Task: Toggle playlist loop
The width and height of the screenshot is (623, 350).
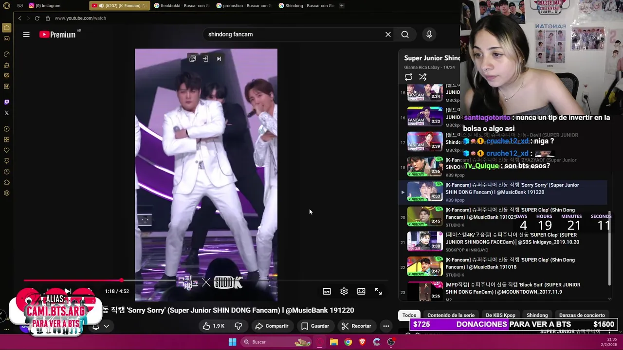Action: tap(408, 77)
